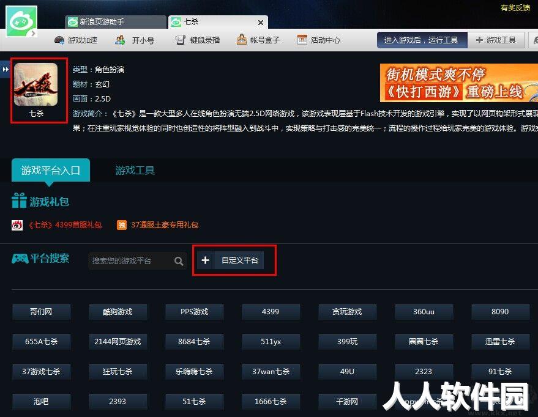Image resolution: width=538 pixels, height=417 pixels.
Task: Choose the 哥们网 platform
Action: click(41, 312)
